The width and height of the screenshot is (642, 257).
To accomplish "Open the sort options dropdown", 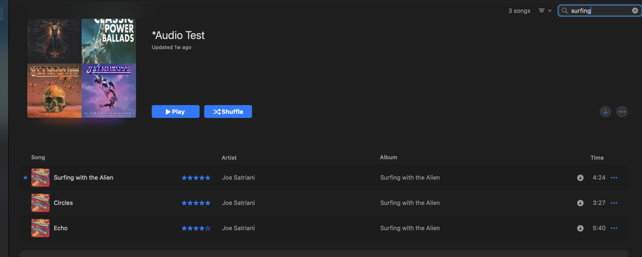I will pos(545,11).
